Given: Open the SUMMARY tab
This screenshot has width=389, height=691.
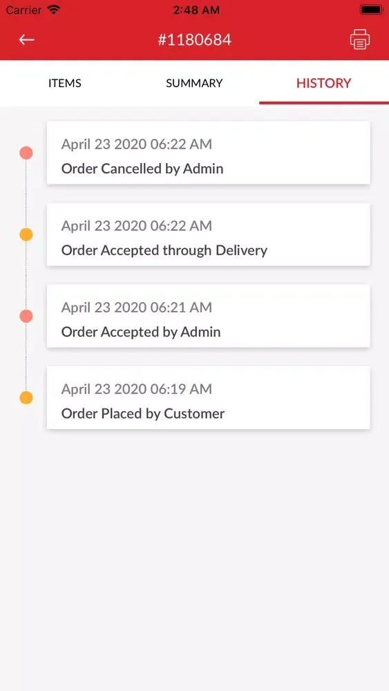Looking at the screenshot, I should tap(194, 84).
